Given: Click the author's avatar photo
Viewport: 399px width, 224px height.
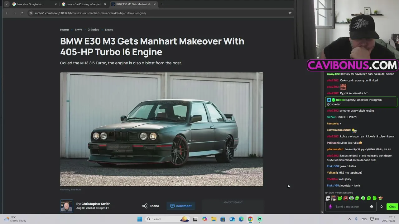Looking at the screenshot, I should [x=67, y=206].
